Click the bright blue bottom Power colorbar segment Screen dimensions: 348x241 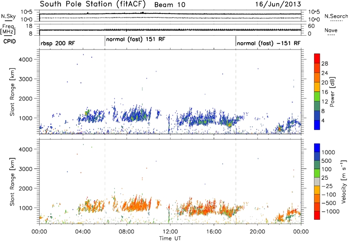[317, 125]
